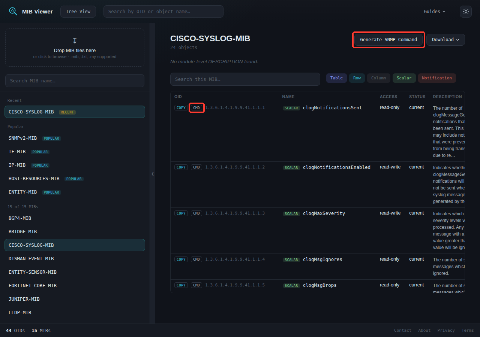This screenshot has width=480, height=337.
Task: Select BGP4-MIB in the MIB list
Action: [75, 218]
